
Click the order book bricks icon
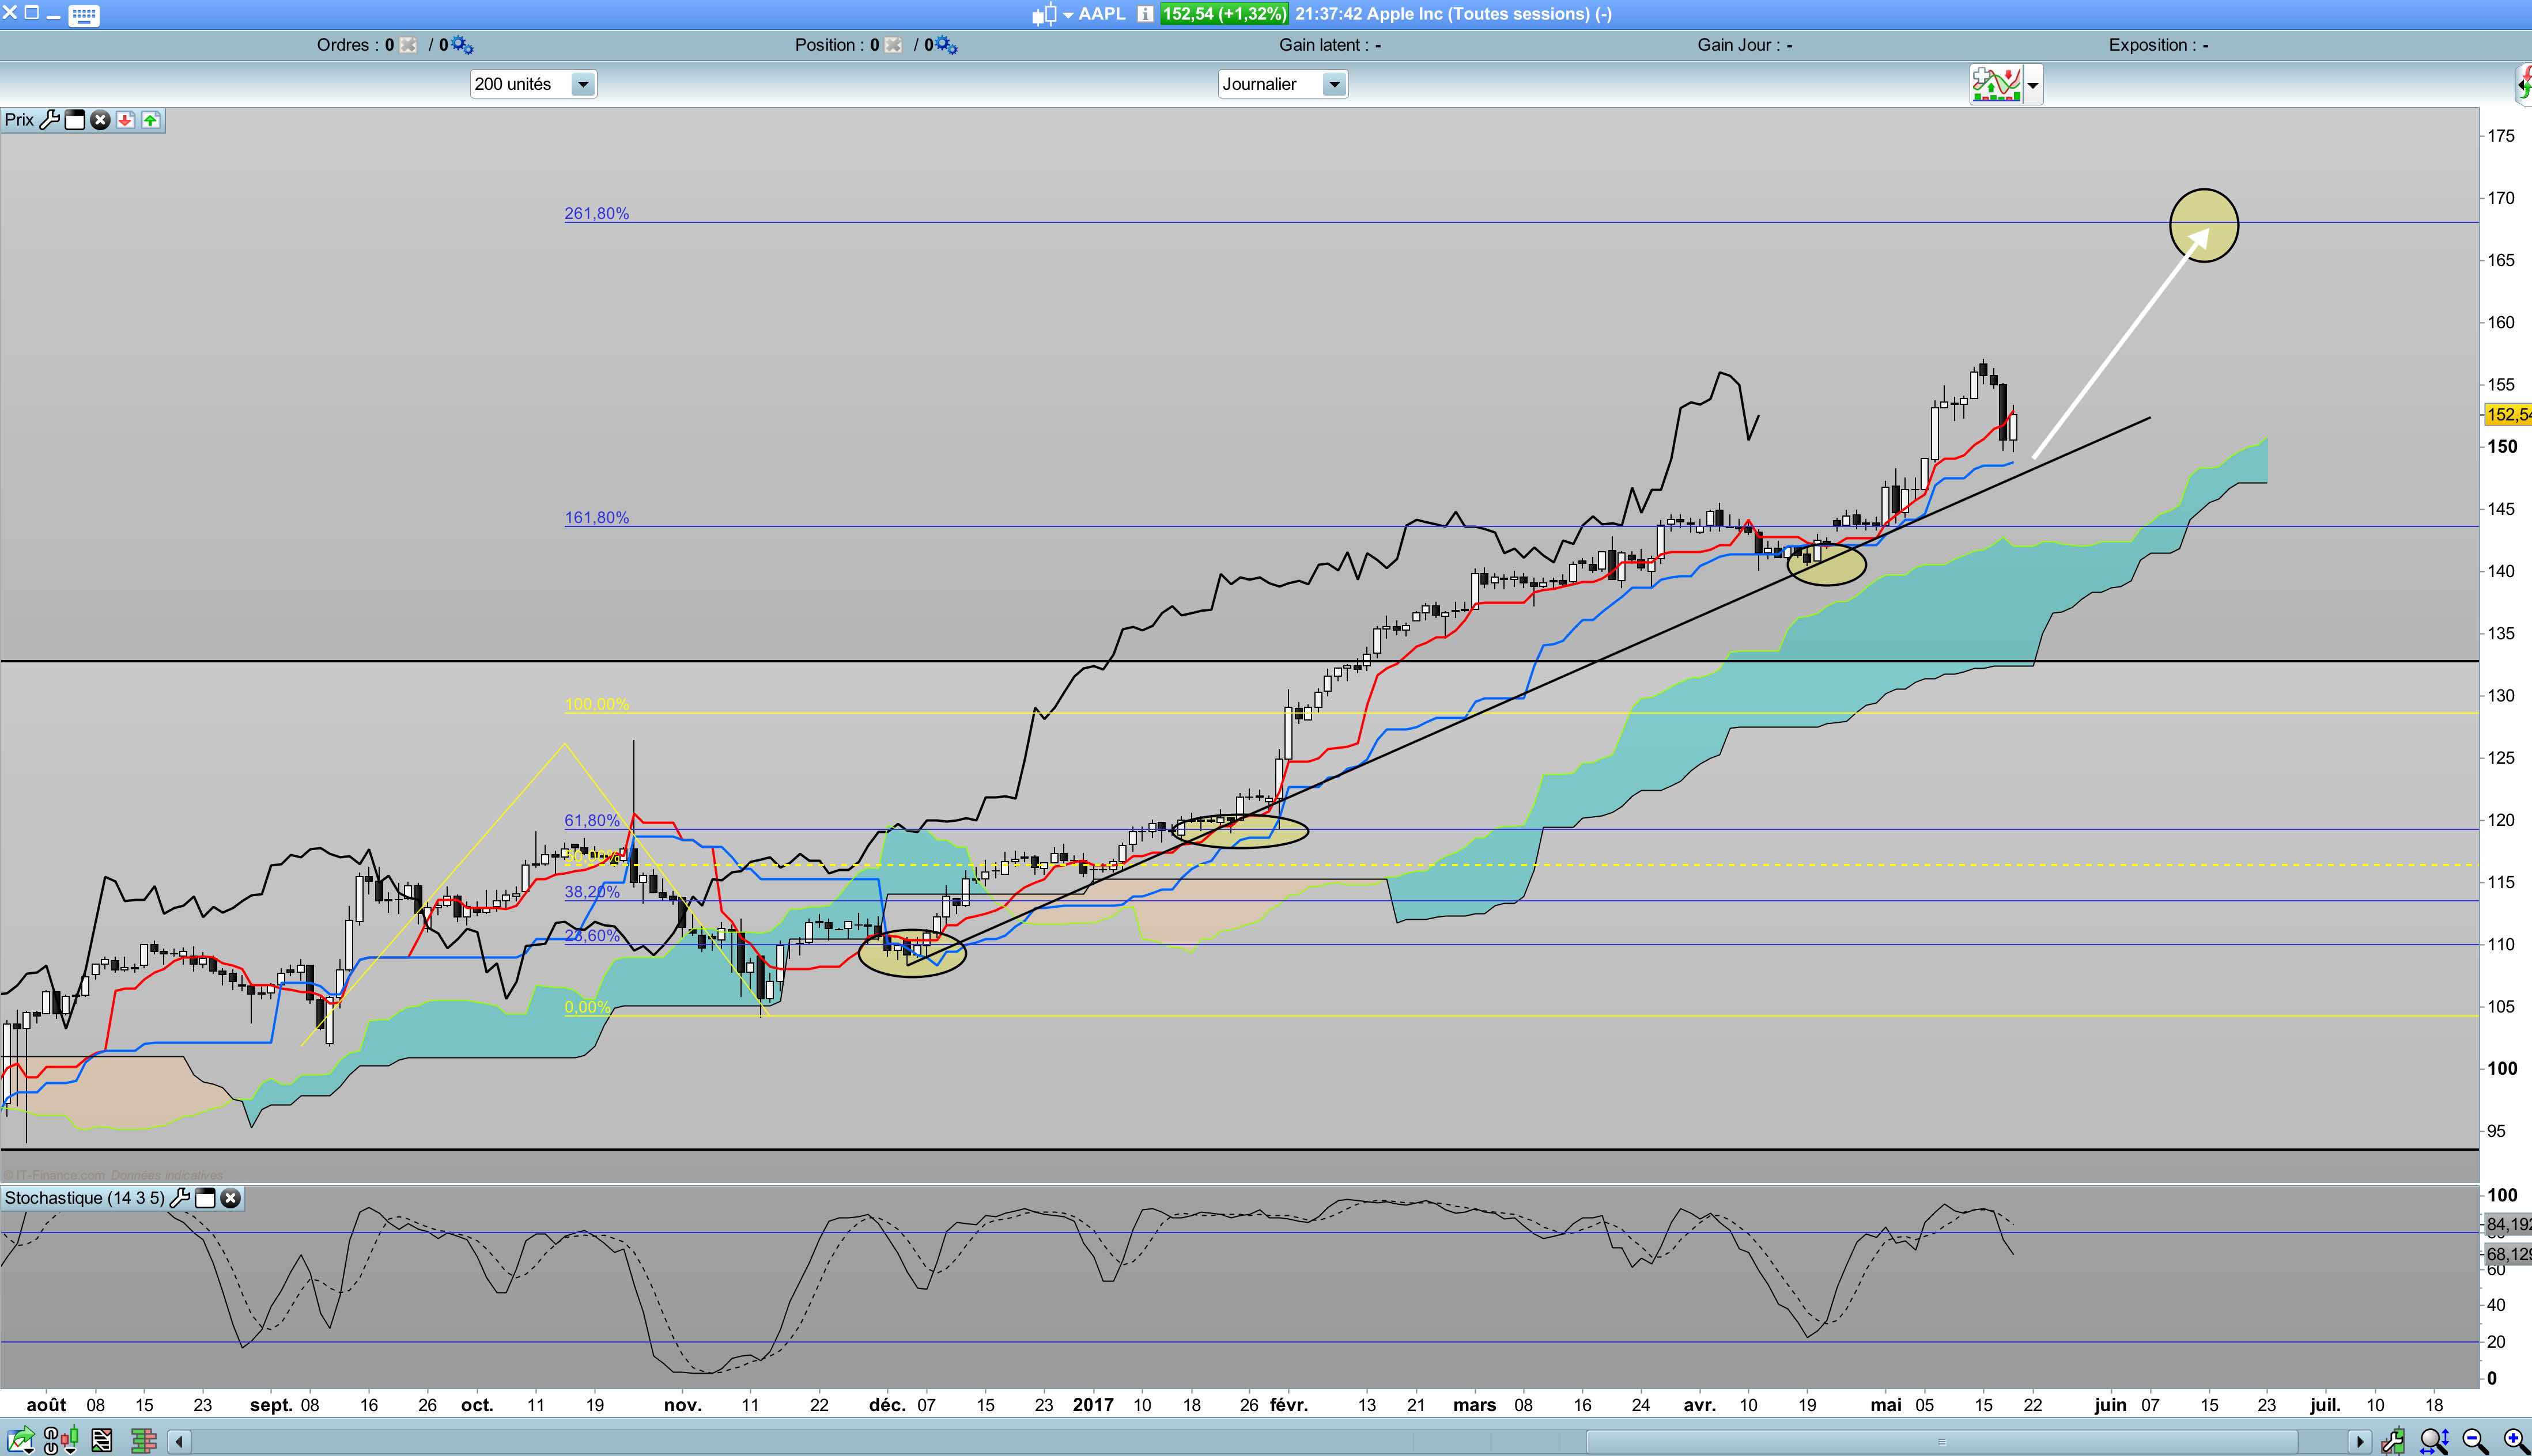pyautogui.click(x=143, y=1441)
